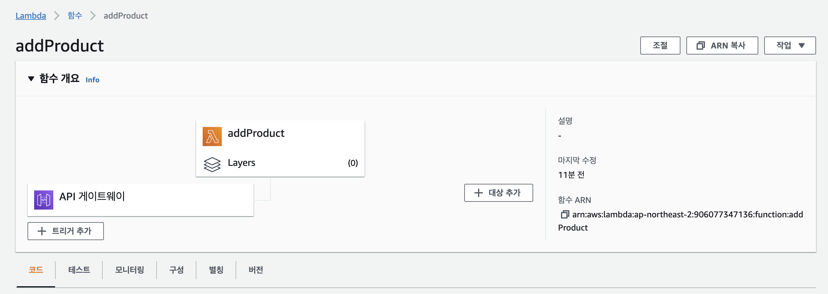Click copy icon in ARN 복사 button
The image size is (828, 294).
point(701,46)
